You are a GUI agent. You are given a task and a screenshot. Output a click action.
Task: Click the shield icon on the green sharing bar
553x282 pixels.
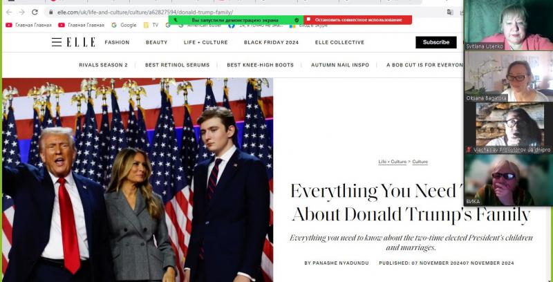point(297,20)
